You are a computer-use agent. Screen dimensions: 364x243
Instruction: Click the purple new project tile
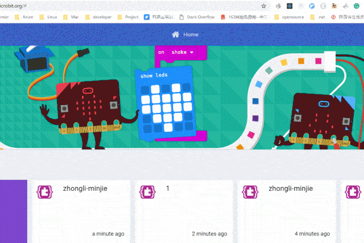click(13, 211)
